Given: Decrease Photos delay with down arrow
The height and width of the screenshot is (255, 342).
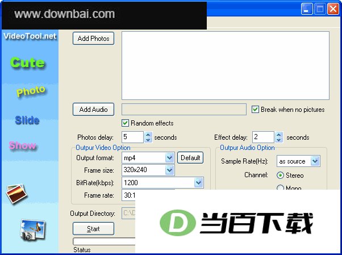Looking at the screenshot, I should tap(148, 140).
